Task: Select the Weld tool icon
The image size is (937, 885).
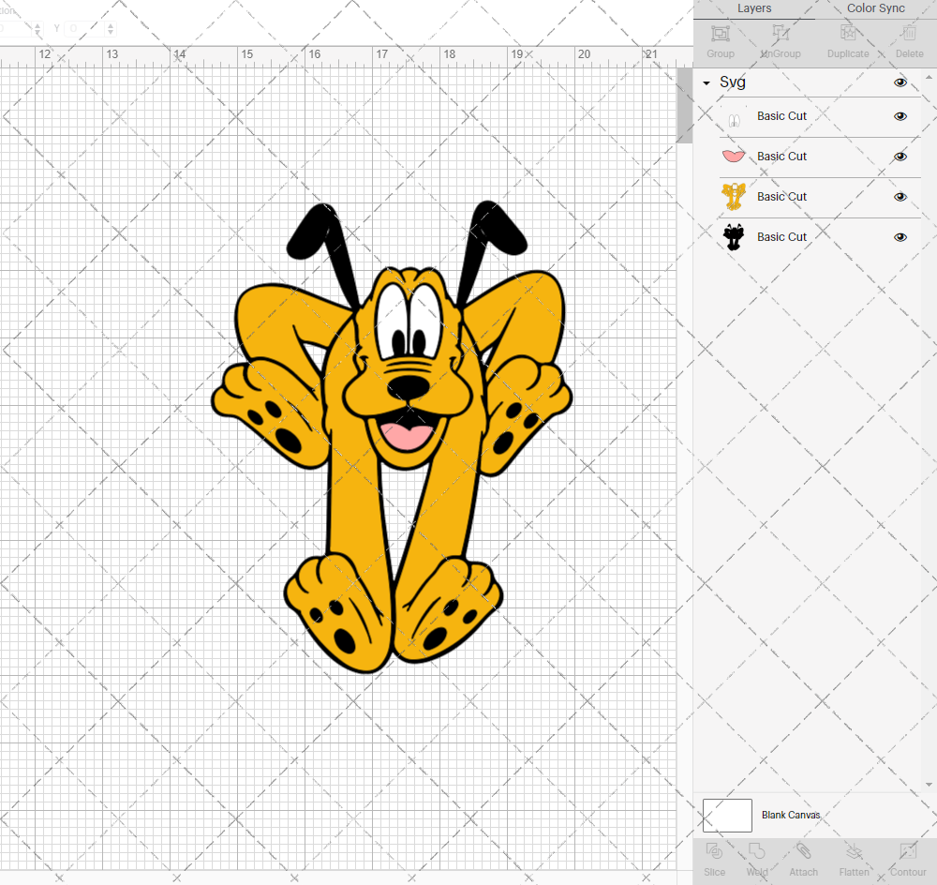Action: click(756, 851)
